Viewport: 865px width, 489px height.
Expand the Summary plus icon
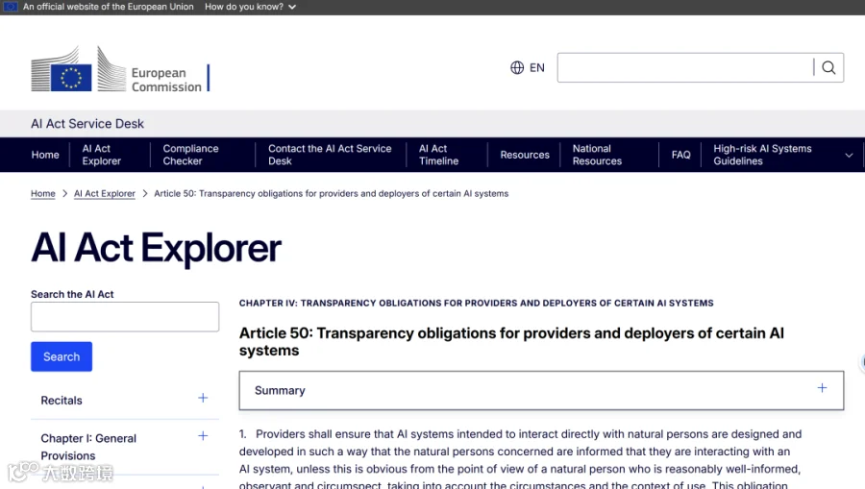(x=822, y=388)
